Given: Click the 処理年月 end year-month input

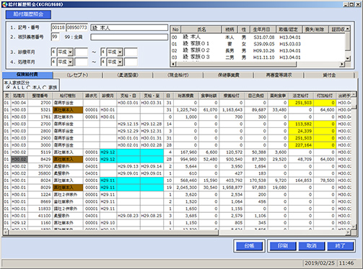Looking at the screenshot, I should click(131, 62).
